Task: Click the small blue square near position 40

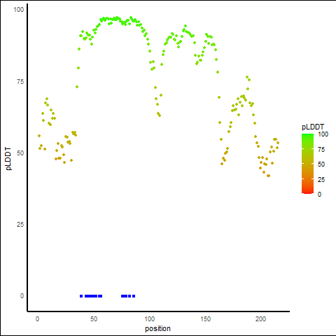Action: 81,296
